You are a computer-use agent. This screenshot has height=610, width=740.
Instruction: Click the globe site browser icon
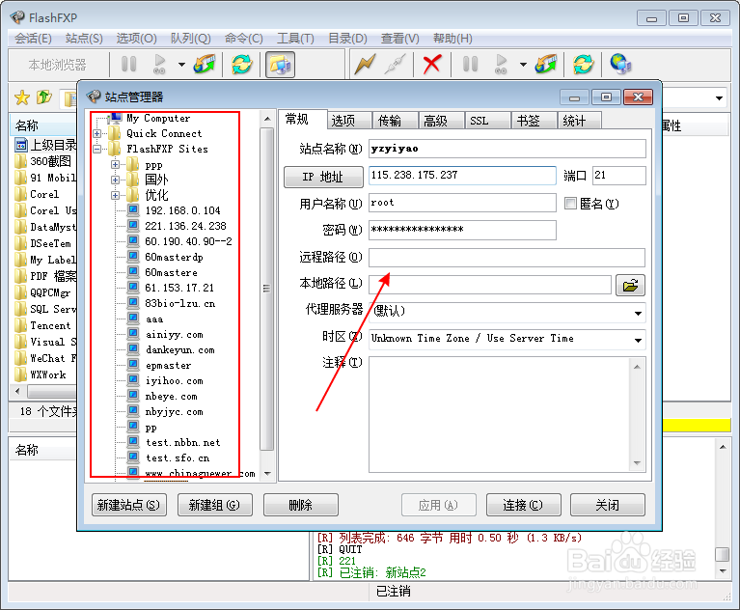(620, 65)
